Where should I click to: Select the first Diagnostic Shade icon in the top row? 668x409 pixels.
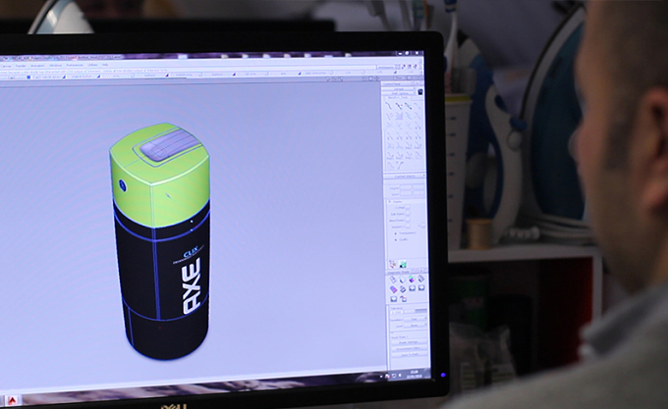click(x=393, y=280)
